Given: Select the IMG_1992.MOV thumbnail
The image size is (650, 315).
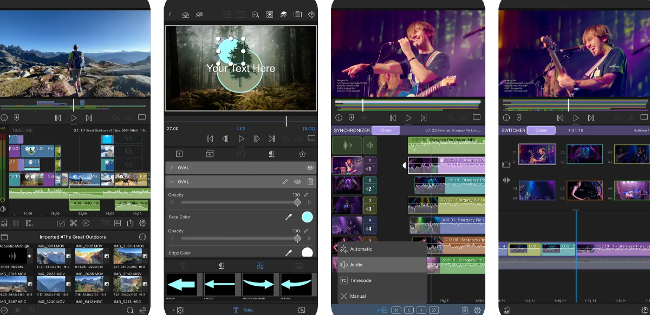Looking at the screenshot, I should [x=89, y=257].
